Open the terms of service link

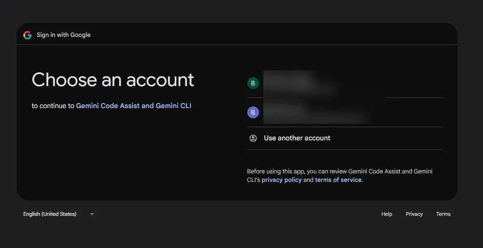[x=338, y=180]
